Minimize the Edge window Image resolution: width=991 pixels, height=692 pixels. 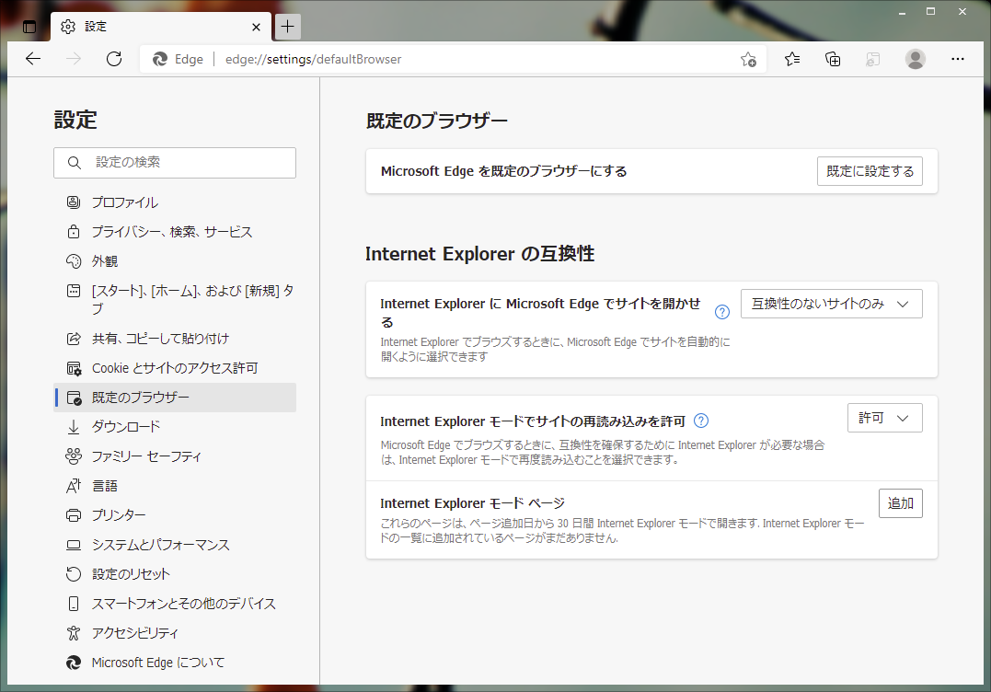902,11
